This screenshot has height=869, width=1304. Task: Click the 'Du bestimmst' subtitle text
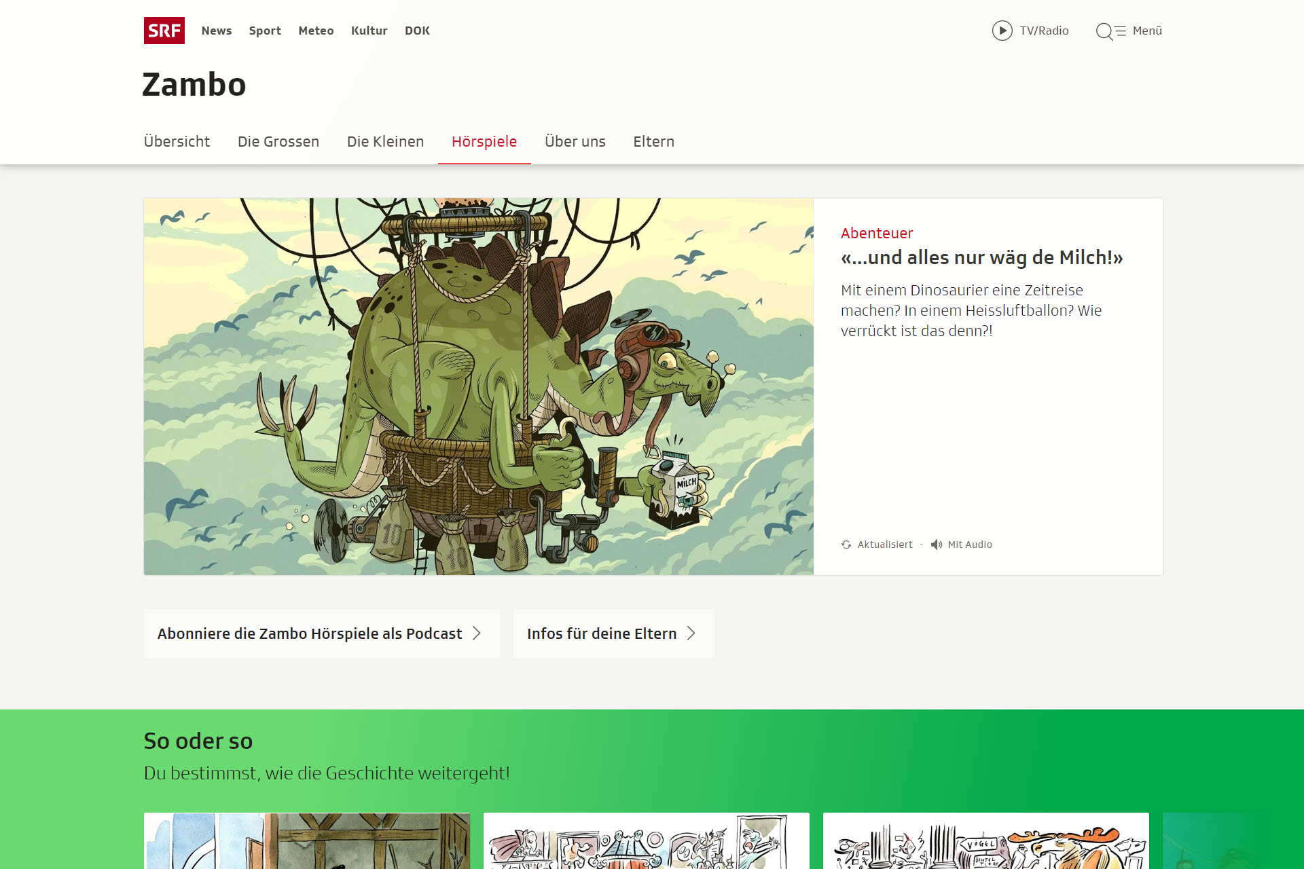pos(327,773)
